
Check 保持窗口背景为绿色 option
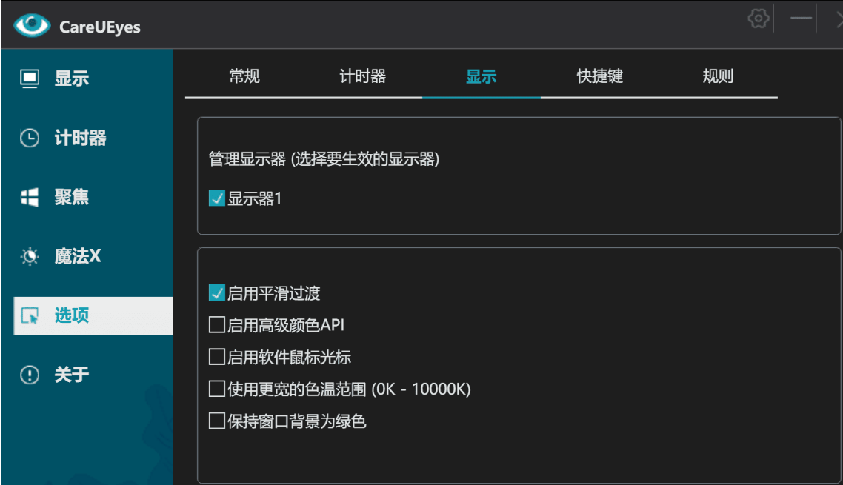(217, 421)
